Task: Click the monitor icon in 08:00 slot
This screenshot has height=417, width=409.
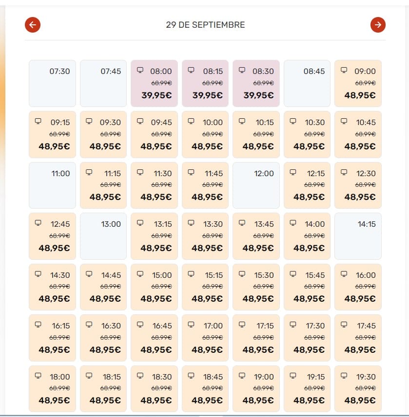Action: [x=140, y=70]
